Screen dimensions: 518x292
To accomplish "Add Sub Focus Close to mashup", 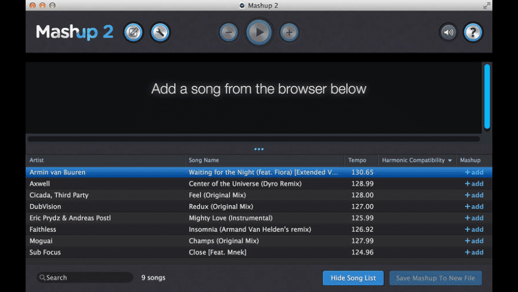I will [x=474, y=252].
